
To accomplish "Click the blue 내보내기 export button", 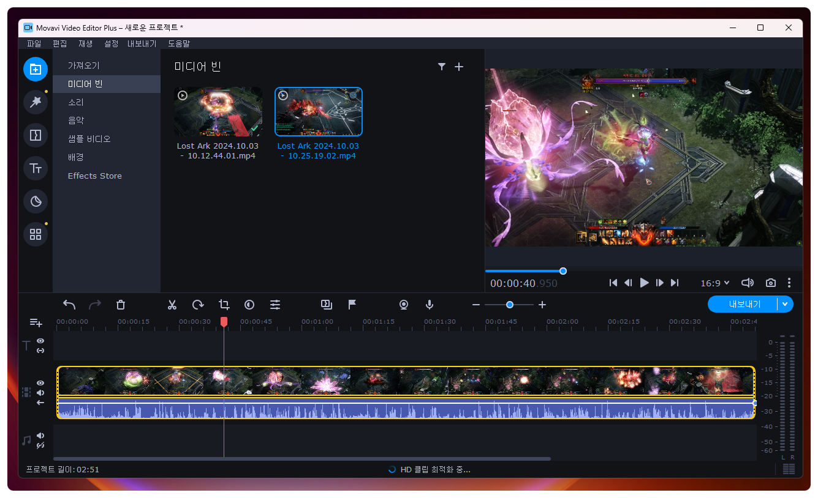I will [744, 304].
